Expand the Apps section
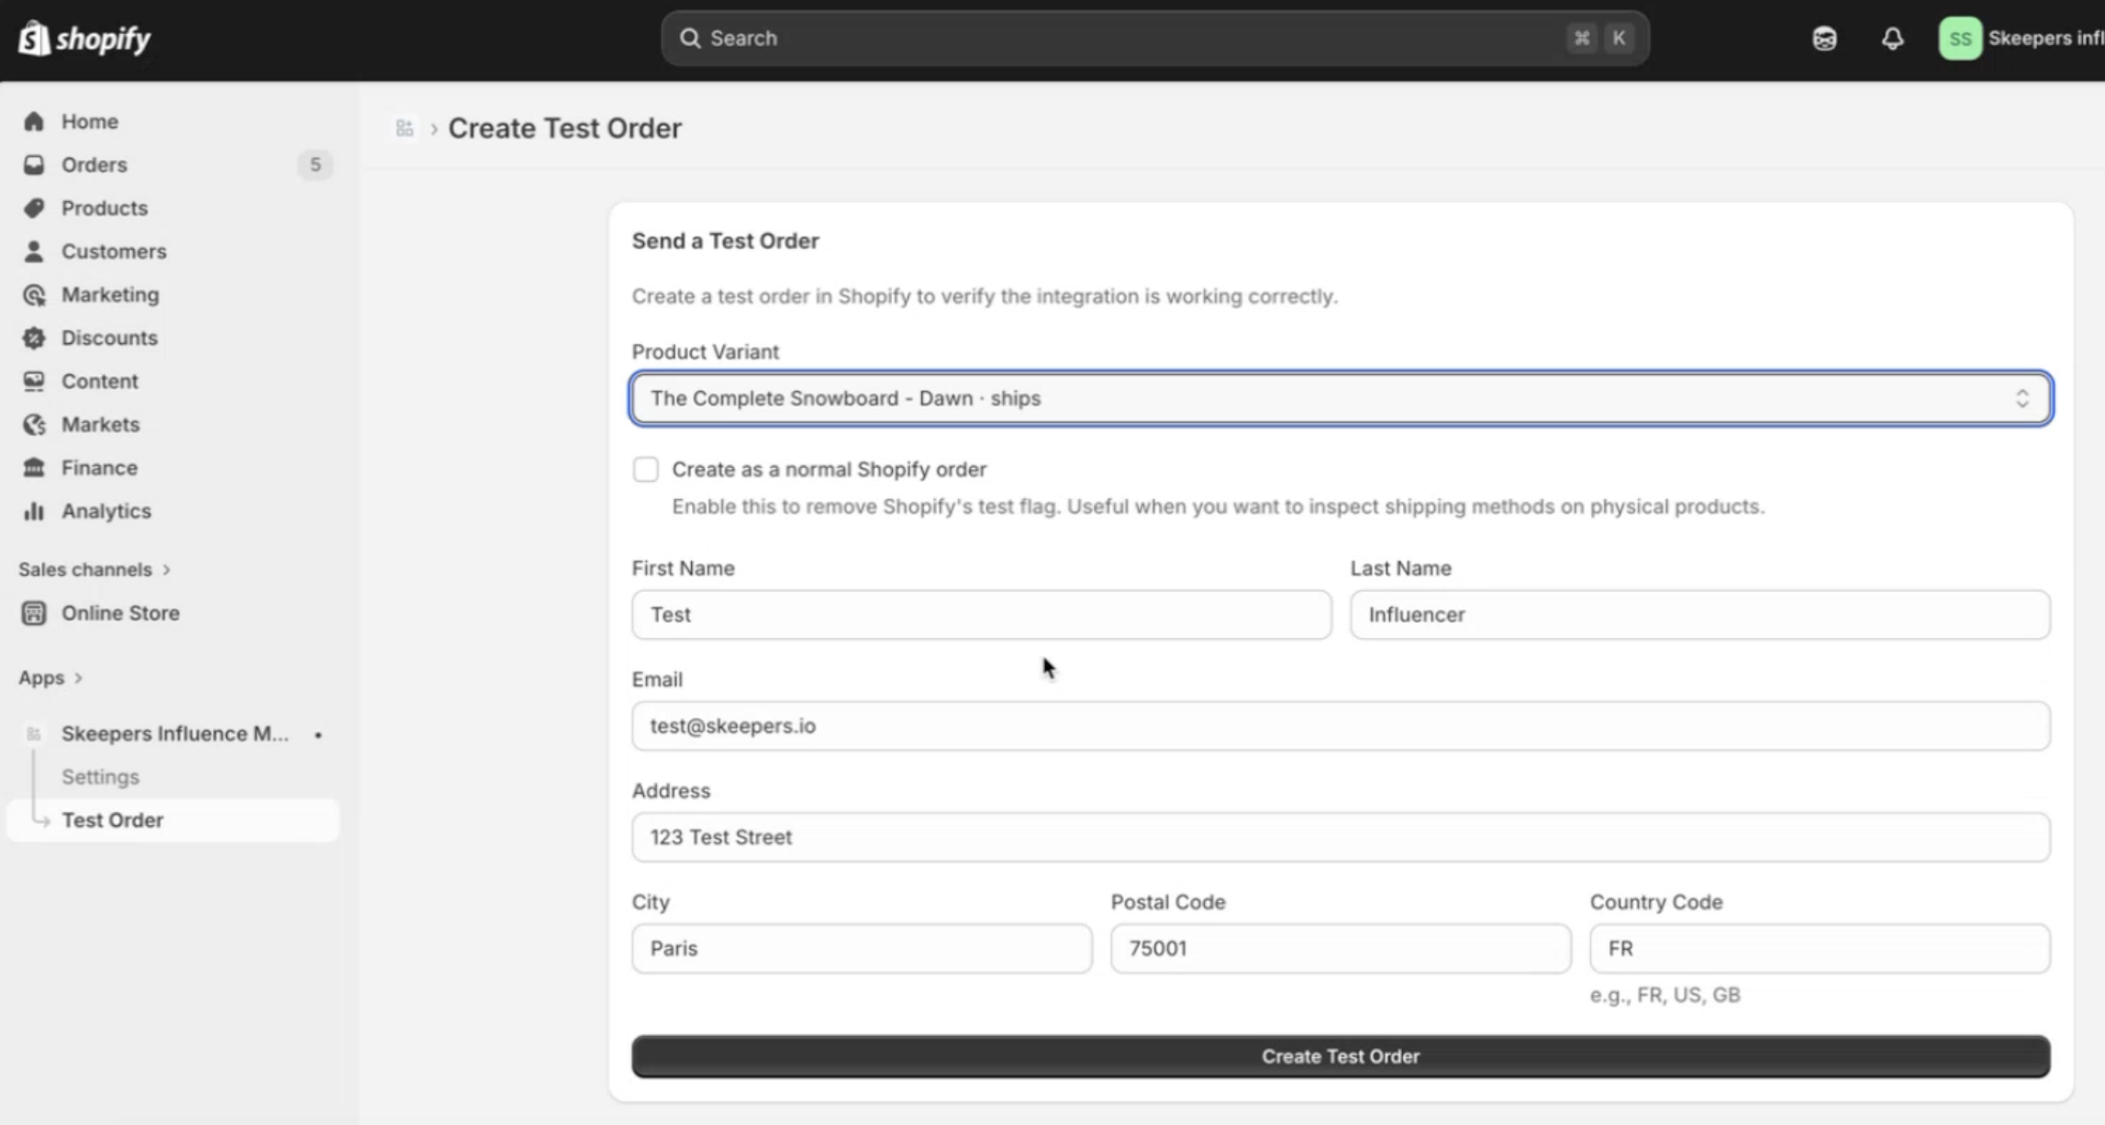 tap(50, 677)
